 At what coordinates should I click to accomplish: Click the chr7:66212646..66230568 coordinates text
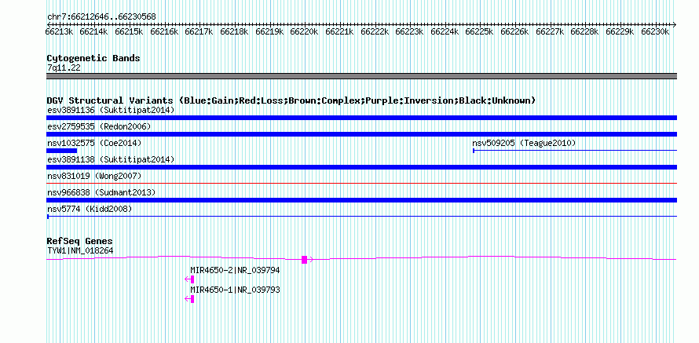[x=101, y=17]
